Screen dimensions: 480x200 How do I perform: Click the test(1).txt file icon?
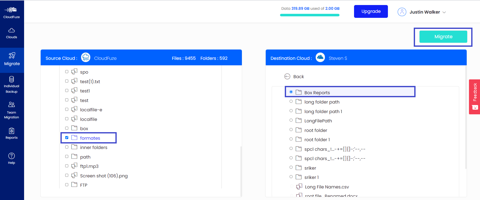click(74, 81)
